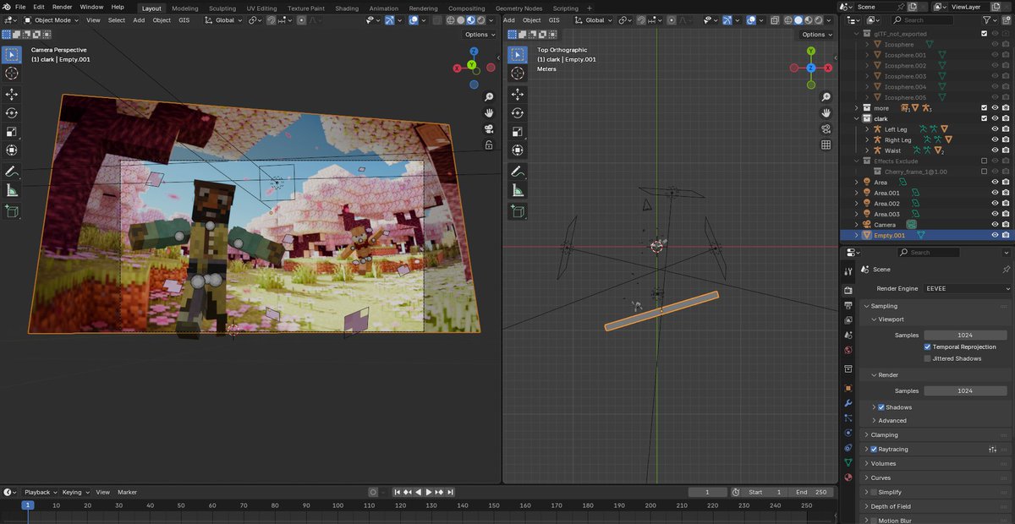
Task: Switch to Geometry Nodes workspace tab
Action: (x=518, y=8)
